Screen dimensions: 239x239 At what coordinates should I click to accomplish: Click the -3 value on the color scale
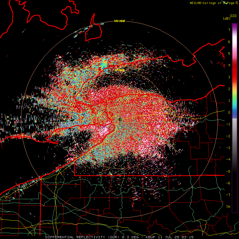[x=228, y=148]
